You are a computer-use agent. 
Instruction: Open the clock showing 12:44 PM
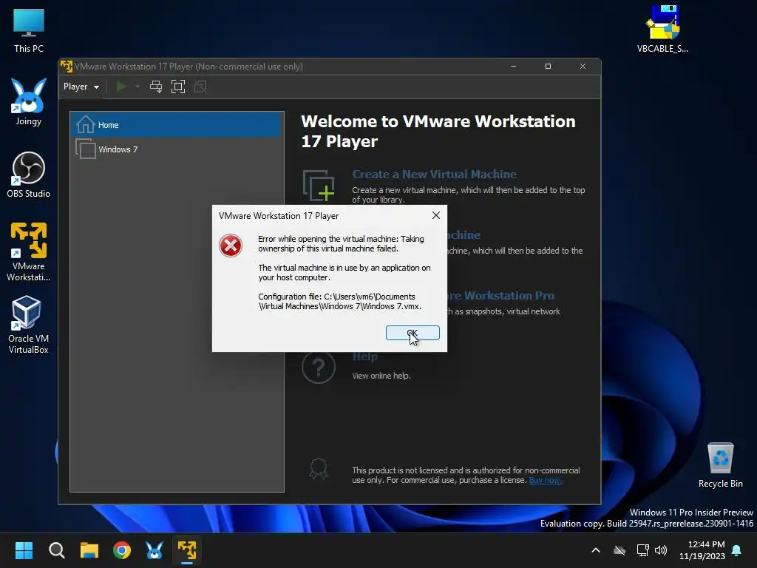(702, 550)
